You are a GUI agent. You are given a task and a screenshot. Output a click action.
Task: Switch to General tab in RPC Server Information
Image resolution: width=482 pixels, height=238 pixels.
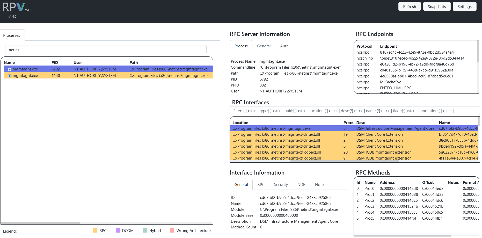pos(264,46)
